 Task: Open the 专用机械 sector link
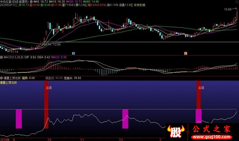tap(140, 5)
